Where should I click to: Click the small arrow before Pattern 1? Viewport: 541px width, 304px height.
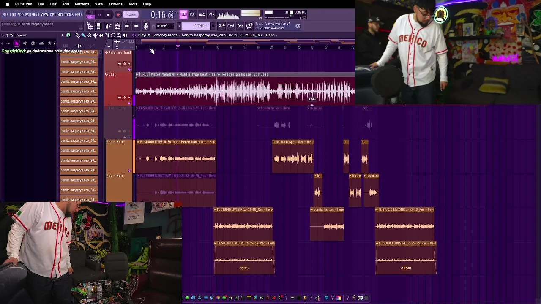(179, 26)
